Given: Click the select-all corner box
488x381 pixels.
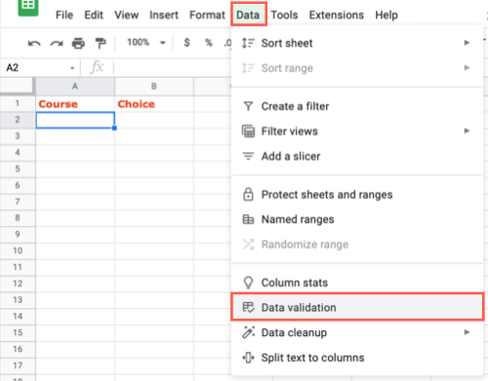Looking at the screenshot, I should (18, 86).
